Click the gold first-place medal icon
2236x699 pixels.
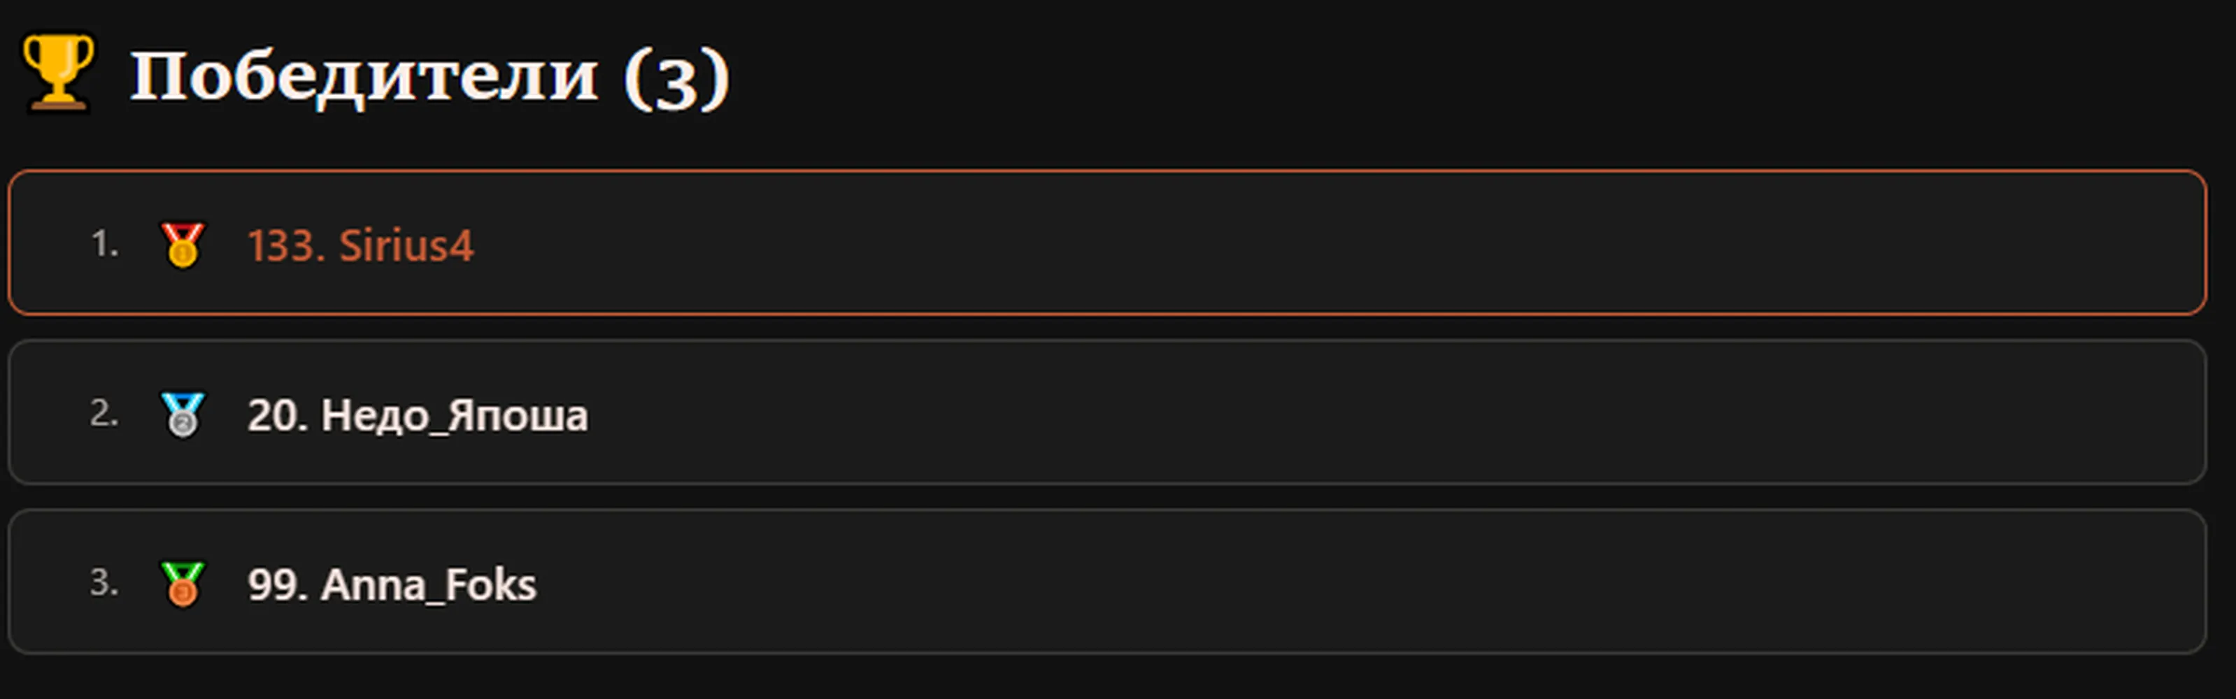[x=183, y=245]
